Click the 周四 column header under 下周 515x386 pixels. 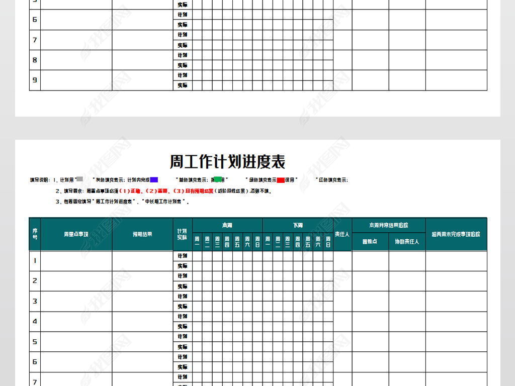click(298, 242)
